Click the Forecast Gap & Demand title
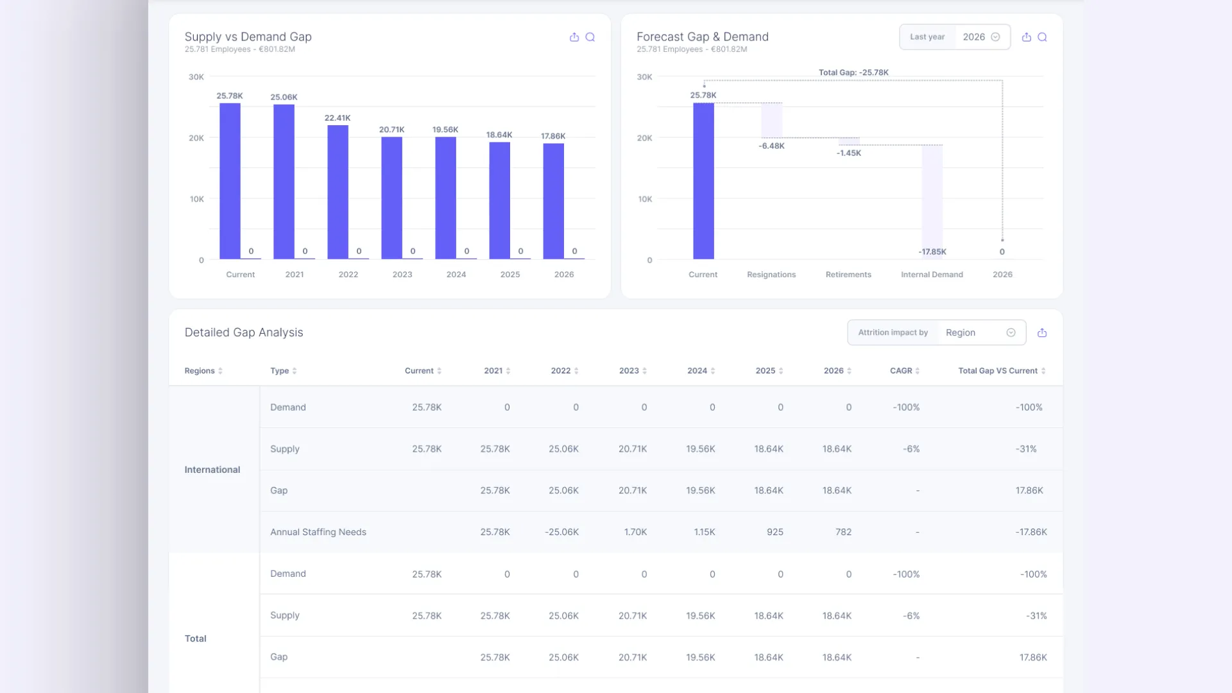 [703, 37]
